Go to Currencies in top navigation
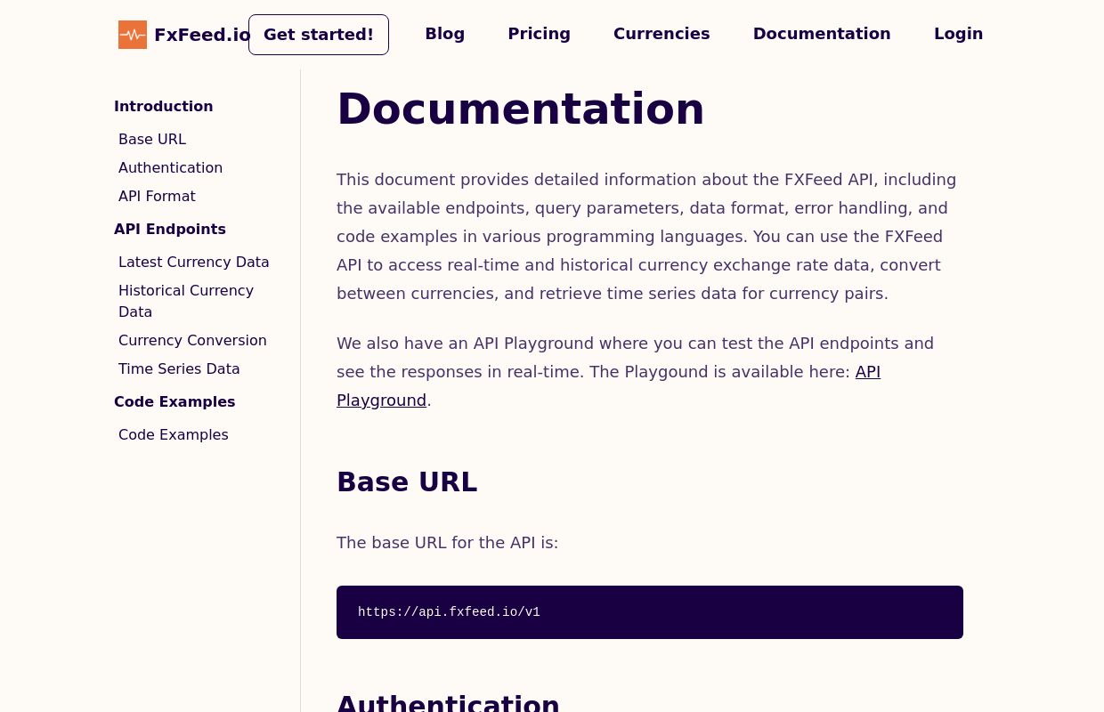The height and width of the screenshot is (712, 1104). [662, 34]
